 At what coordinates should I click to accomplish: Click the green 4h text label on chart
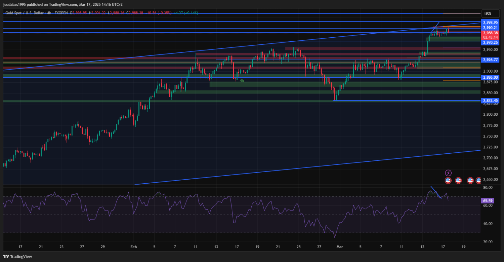pos(242,81)
